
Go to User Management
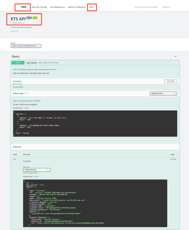[57, 7]
